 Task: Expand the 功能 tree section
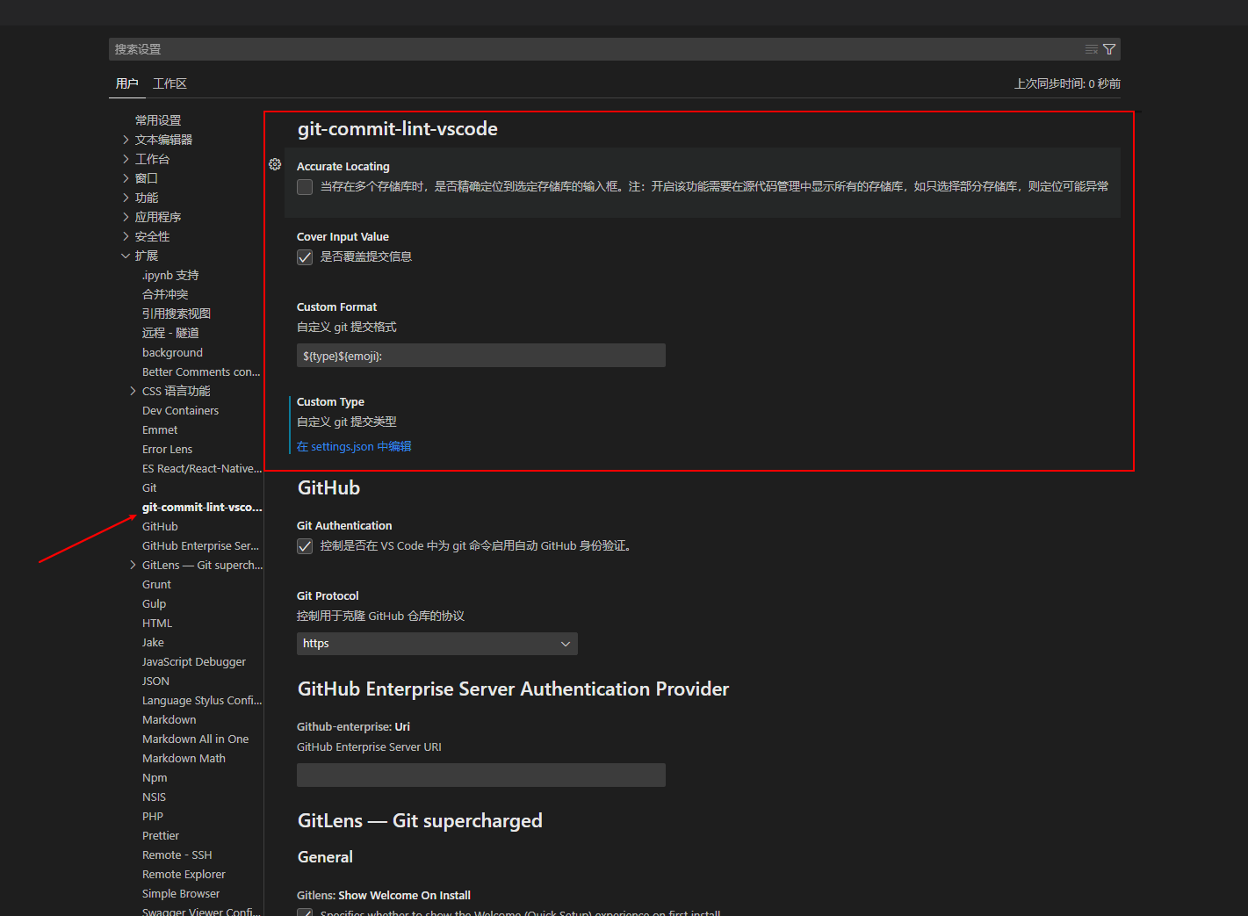point(126,198)
